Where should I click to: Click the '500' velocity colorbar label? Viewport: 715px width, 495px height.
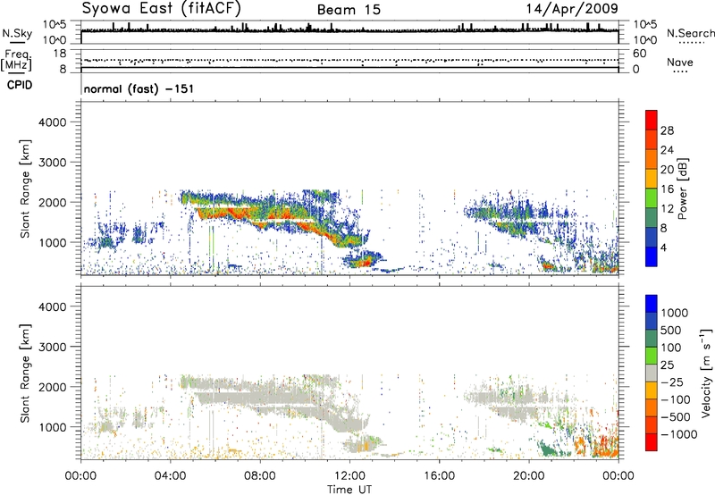[x=669, y=330]
